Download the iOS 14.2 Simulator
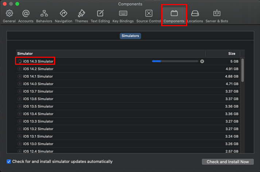This screenshot has height=172, width=260. 20,69
